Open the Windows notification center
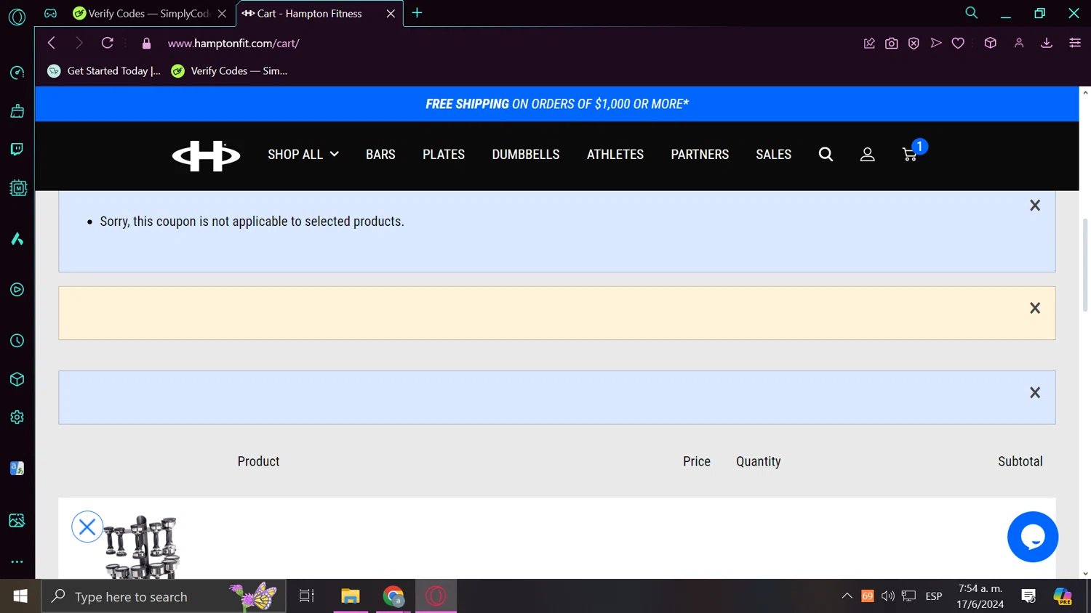 (x=1028, y=596)
